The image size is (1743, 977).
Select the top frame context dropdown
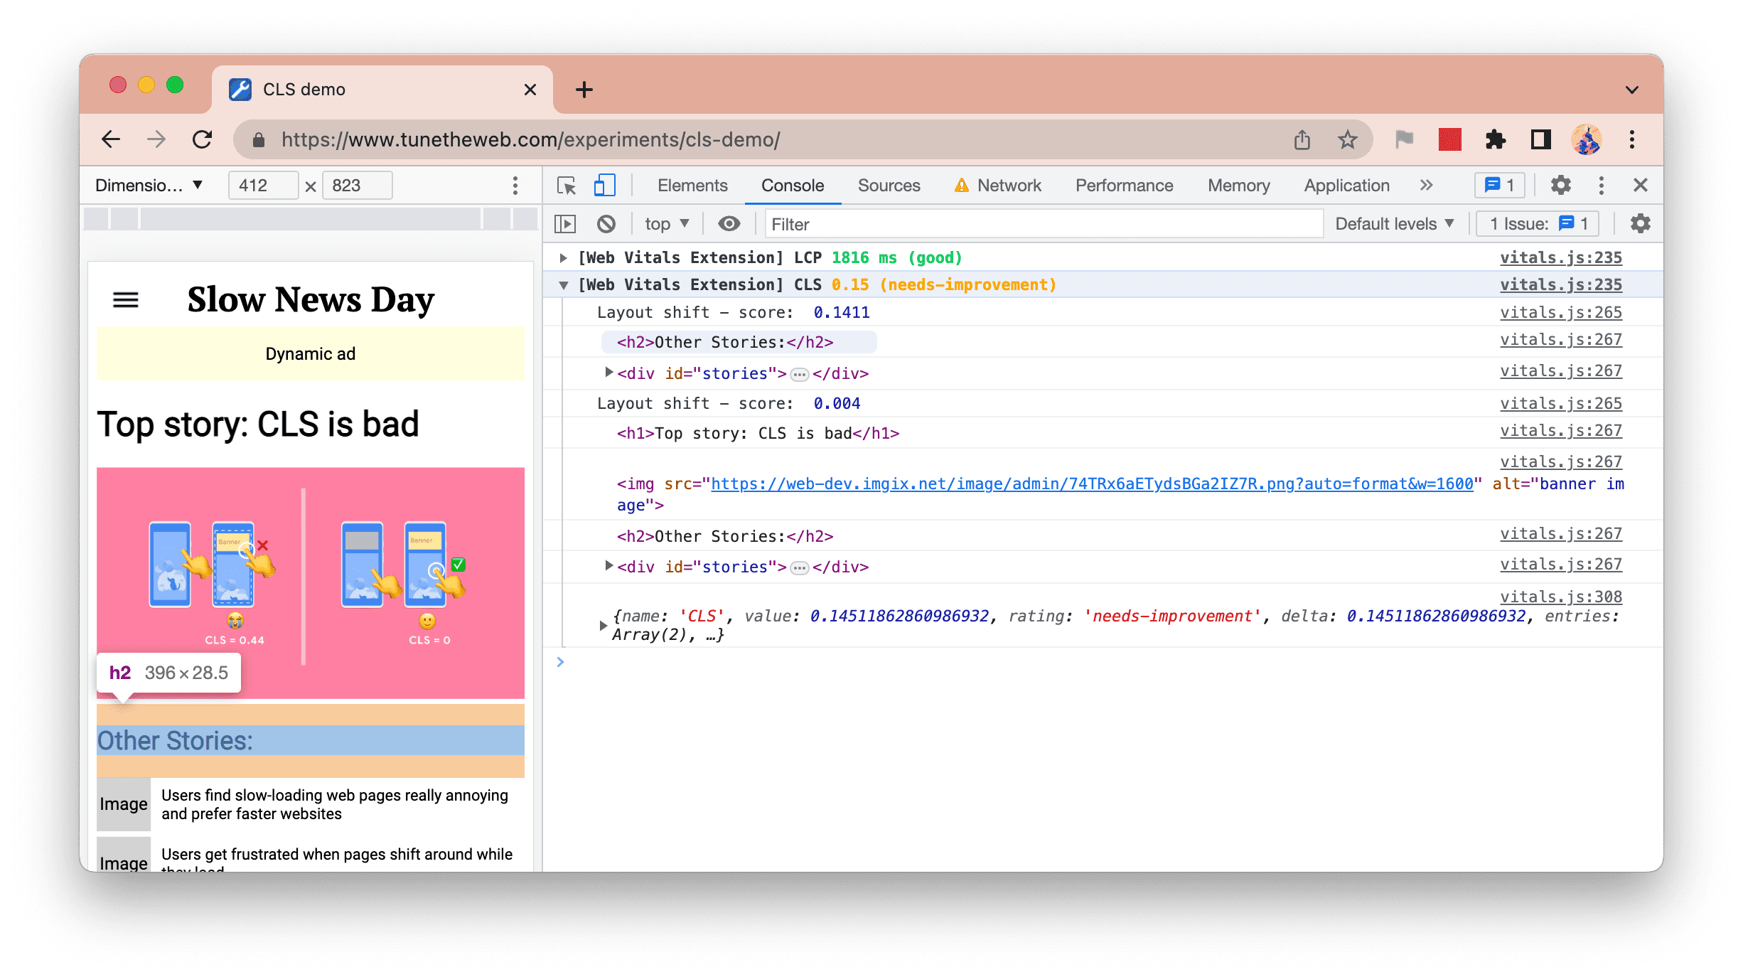[x=665, y=225]
